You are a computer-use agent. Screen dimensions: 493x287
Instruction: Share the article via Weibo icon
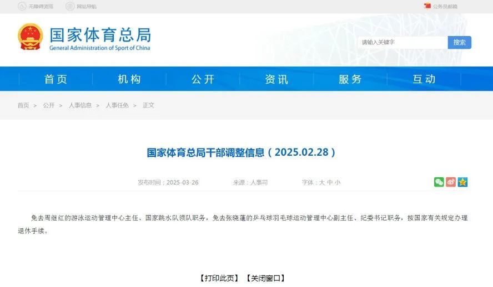coord(451,182)
